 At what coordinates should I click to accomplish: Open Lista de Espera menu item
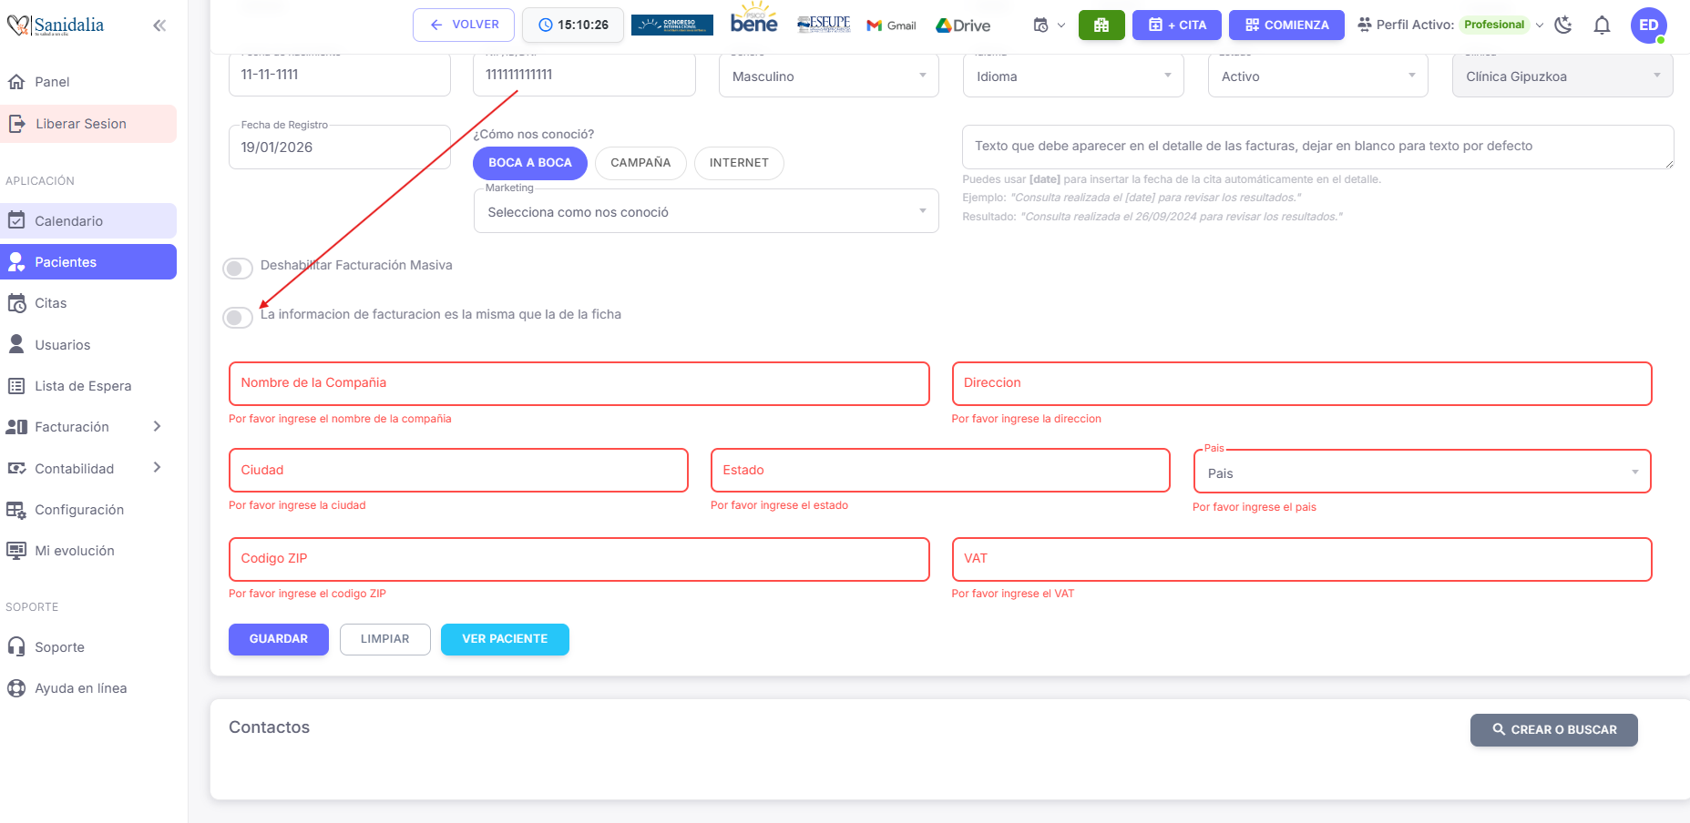point(83,386)
